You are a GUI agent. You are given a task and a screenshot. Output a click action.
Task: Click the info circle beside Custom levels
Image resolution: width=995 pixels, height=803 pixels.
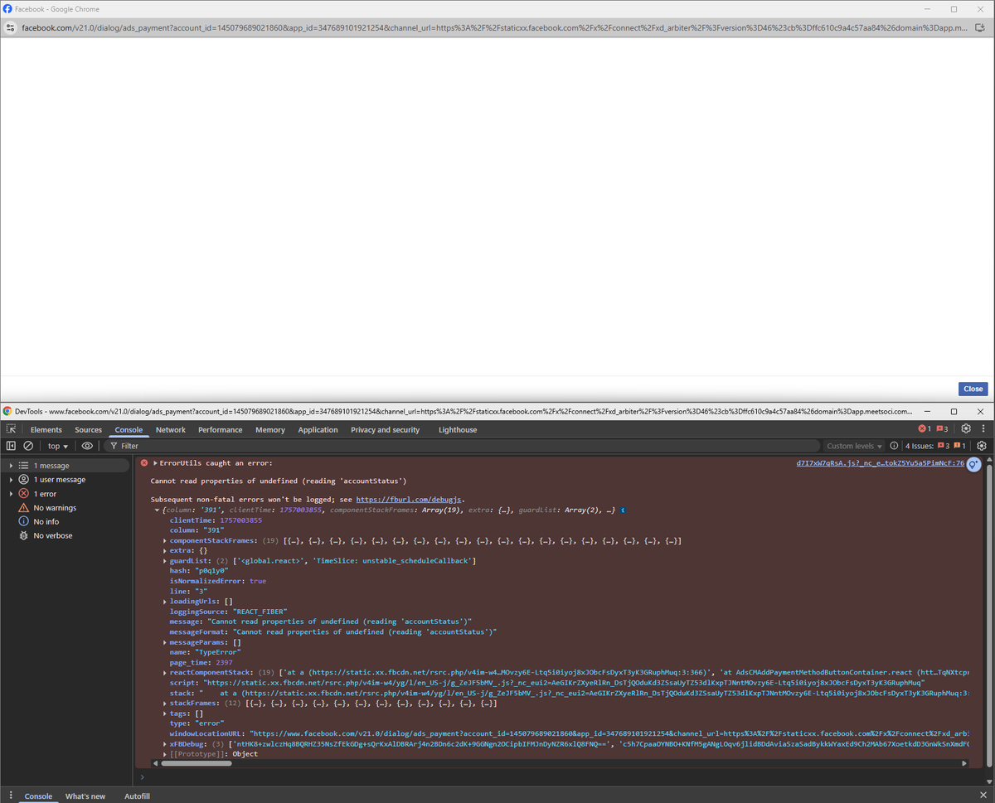coord(894,446)
